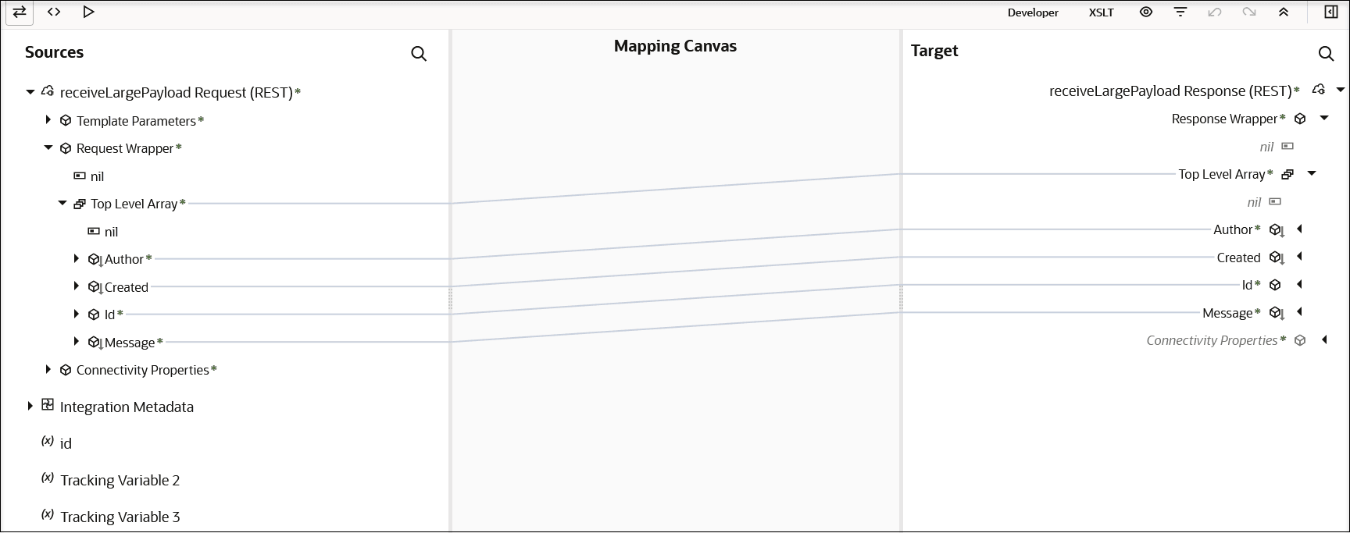Open the code view with the <> icon
Image resolution: width=1350 pixels, height=533 pixels.
click(x=53, y=12)
